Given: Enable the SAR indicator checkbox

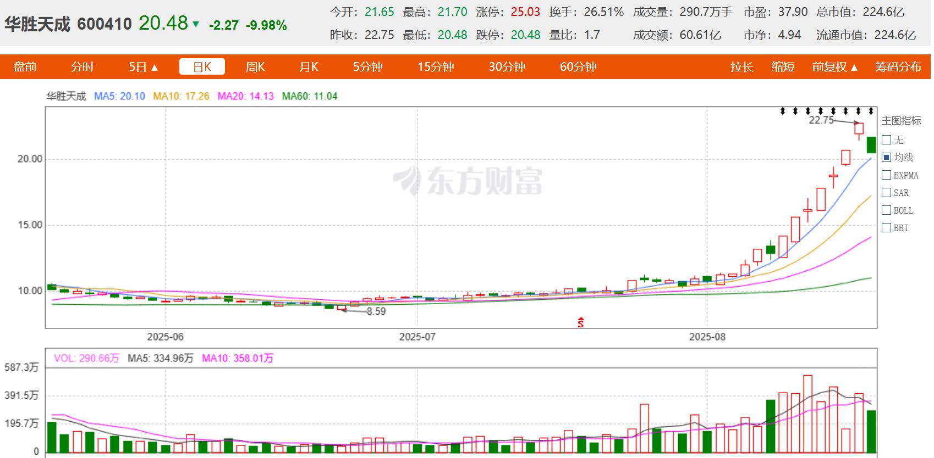Looking at the screenshot, I should 886,193.
